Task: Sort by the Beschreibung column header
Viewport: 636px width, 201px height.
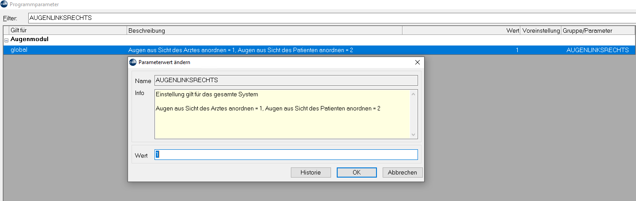Action: pos(264,30)
